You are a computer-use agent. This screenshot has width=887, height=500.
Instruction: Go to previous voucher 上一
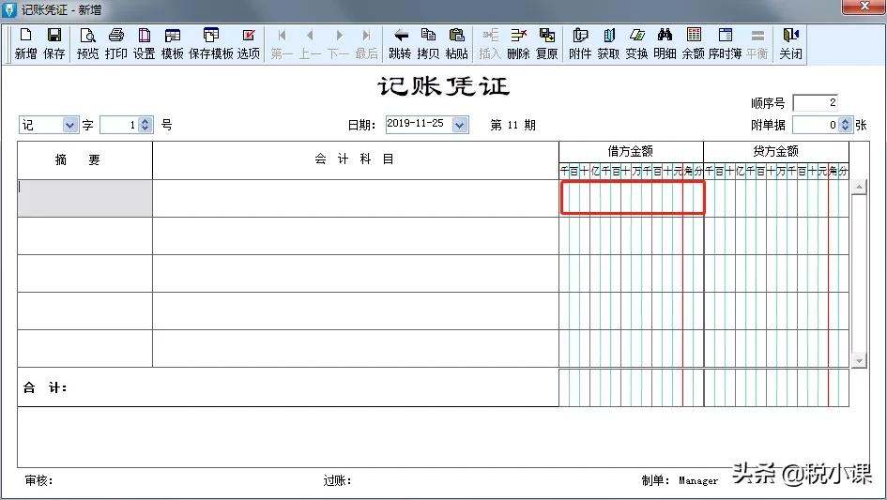(310, 43)
